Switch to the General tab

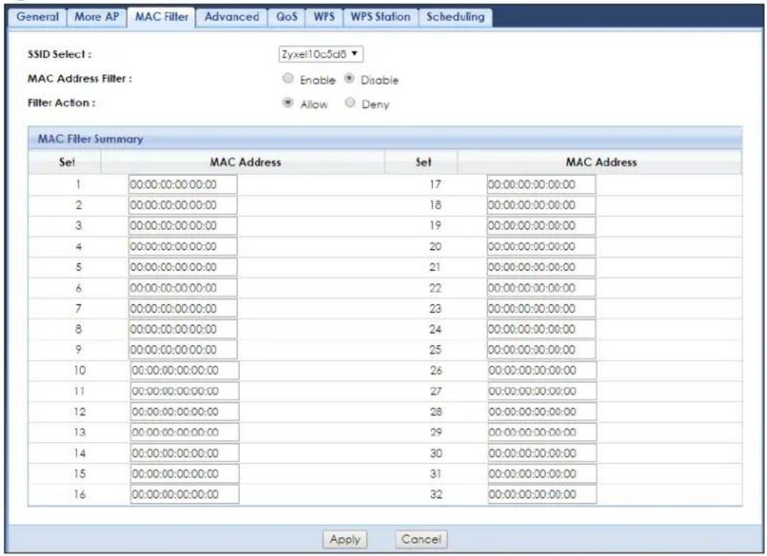coord(38,17)
